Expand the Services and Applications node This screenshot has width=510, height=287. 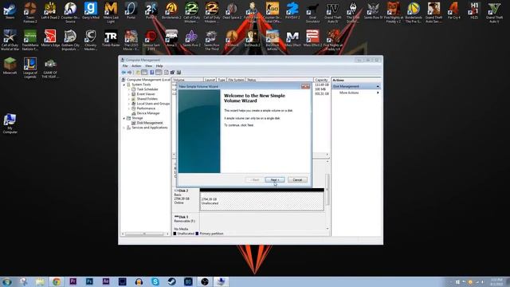(x=124, y=128)
